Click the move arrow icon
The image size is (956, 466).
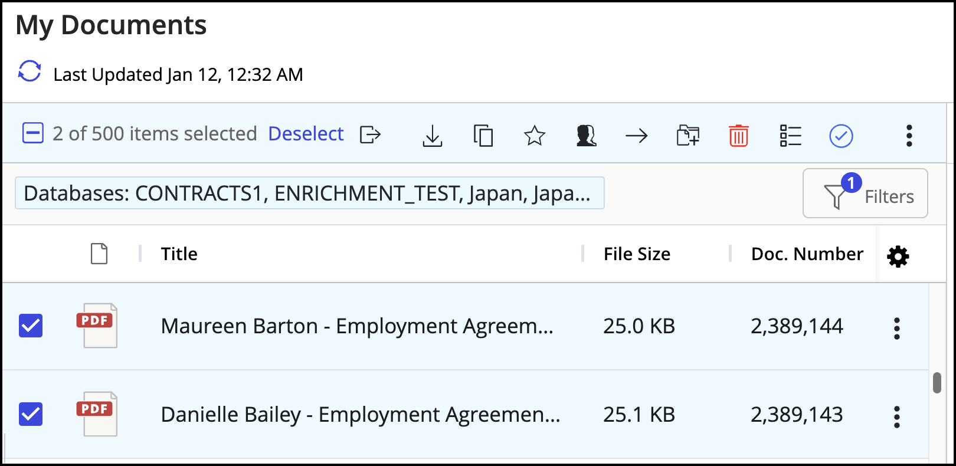[x=637, y=136]
